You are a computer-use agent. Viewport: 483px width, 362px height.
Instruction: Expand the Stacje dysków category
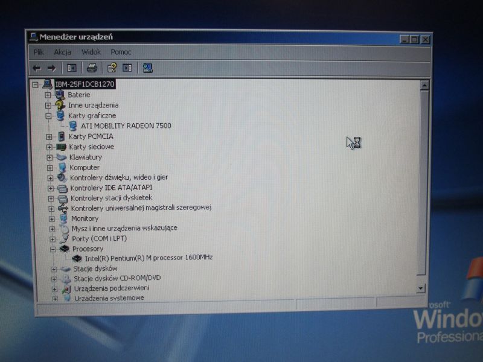point(54,269)
